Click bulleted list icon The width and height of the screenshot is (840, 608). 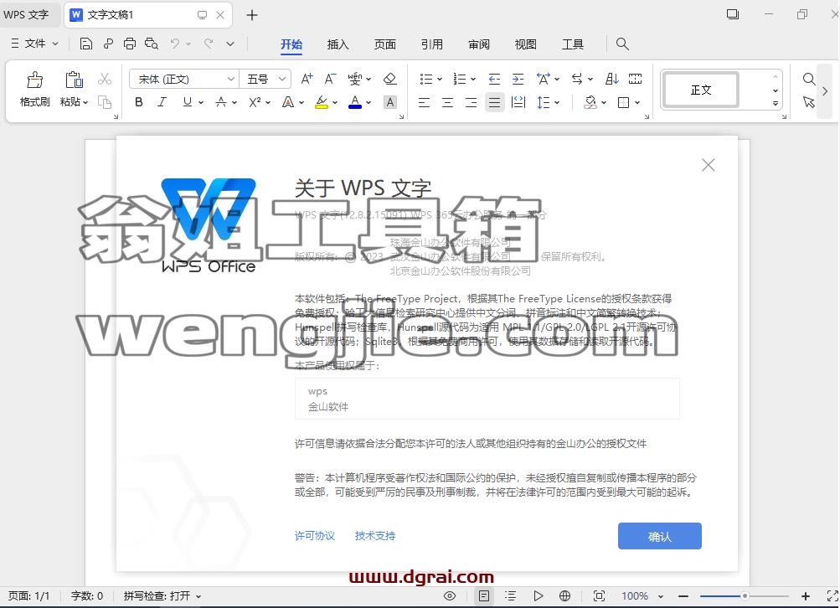pyautogui.click(x=426, y=80)
